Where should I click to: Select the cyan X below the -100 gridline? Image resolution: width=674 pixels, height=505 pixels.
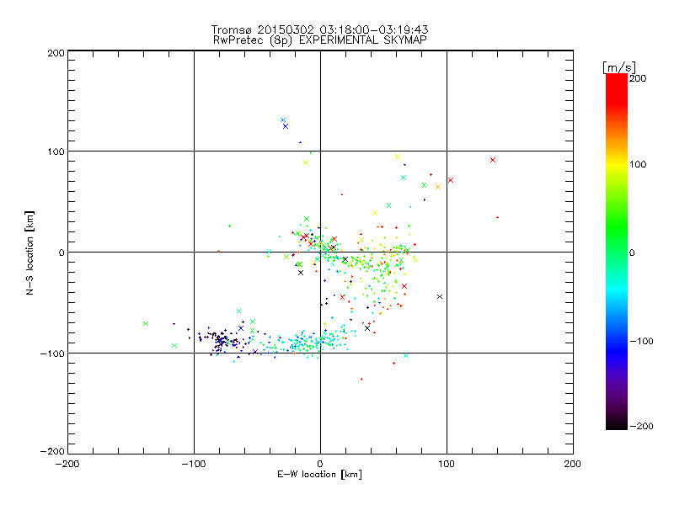[407, 356]
